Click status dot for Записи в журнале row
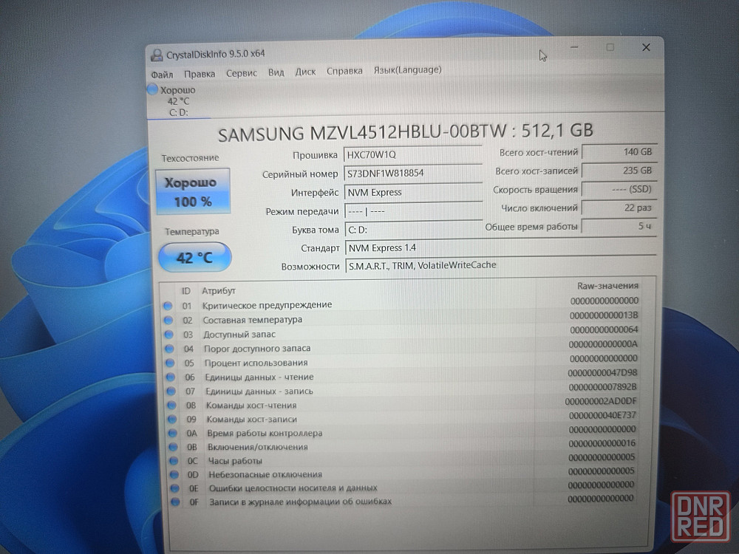The image size is (739, 554). 175,502
